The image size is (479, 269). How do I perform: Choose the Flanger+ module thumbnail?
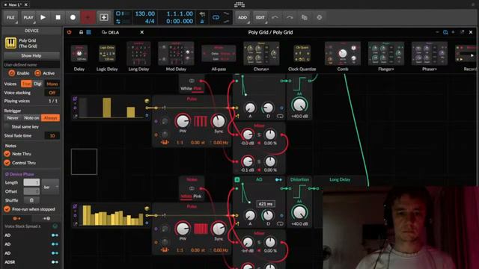pyautogui.click(x=386, y=53)
